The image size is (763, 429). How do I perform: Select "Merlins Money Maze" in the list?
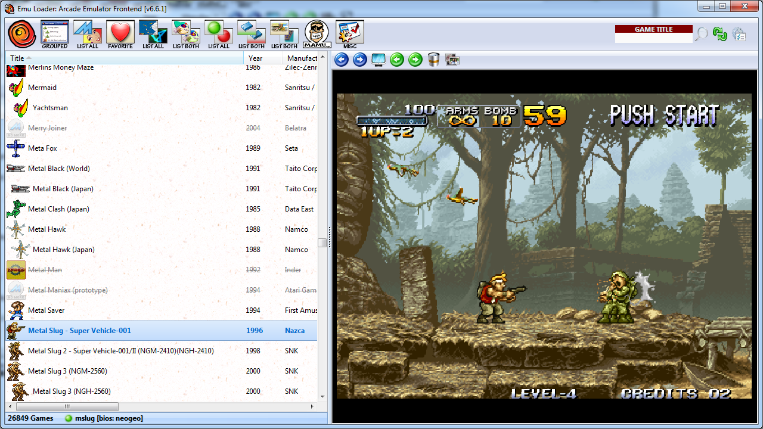tap(162, 70)
